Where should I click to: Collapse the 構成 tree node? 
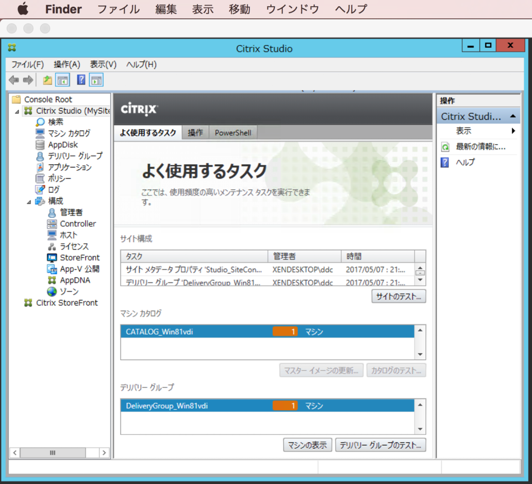pyautogui.click(x=29, y=202)
